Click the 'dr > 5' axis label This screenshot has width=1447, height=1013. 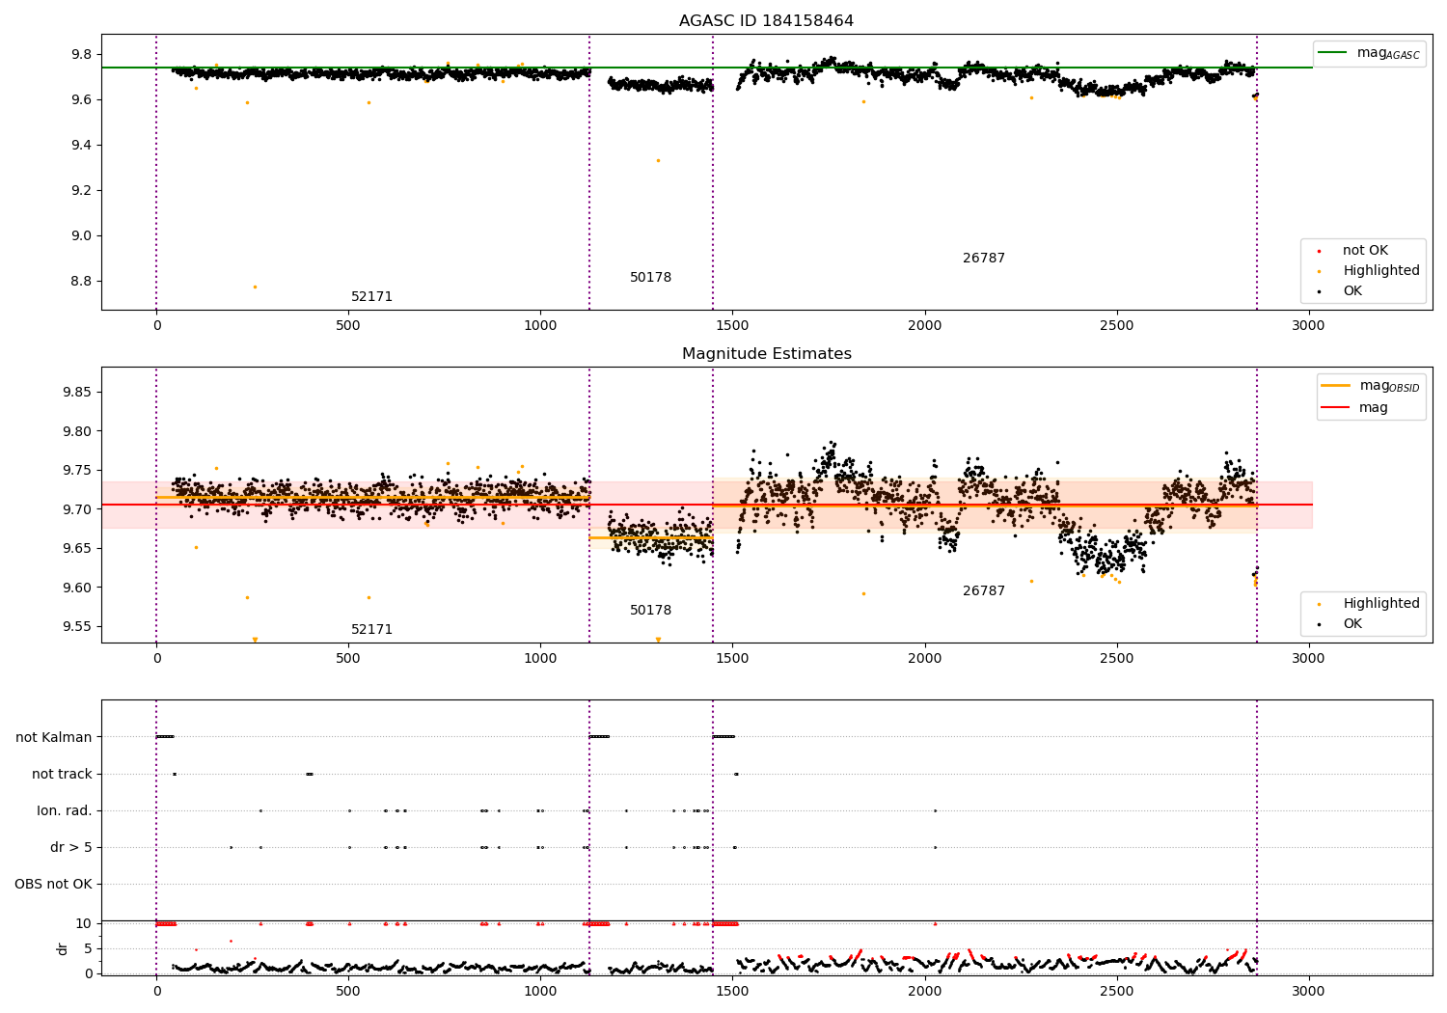point(71,848)
